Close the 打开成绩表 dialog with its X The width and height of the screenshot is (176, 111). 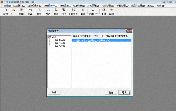tap(129, 31)
